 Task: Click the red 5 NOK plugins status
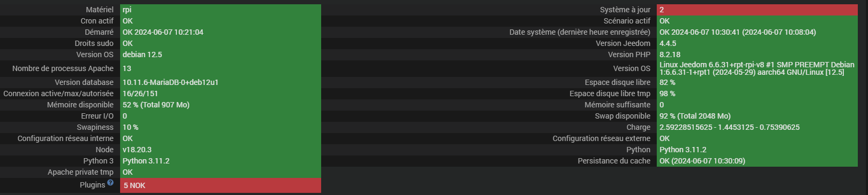(220, 185)
